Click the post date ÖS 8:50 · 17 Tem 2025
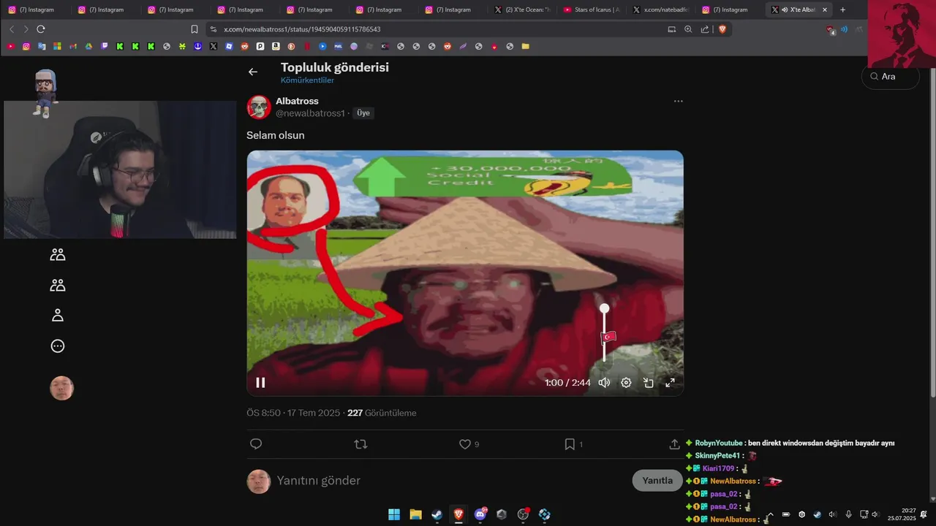 coord(293,413)
